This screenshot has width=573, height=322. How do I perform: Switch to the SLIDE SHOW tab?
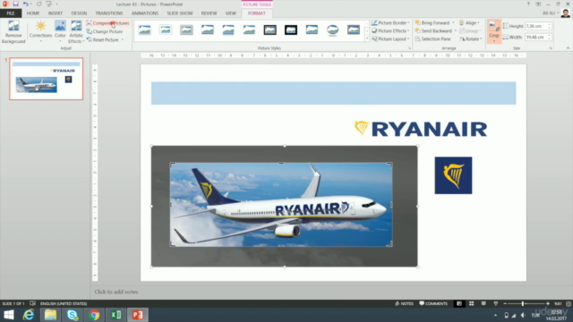pos(180,13)
